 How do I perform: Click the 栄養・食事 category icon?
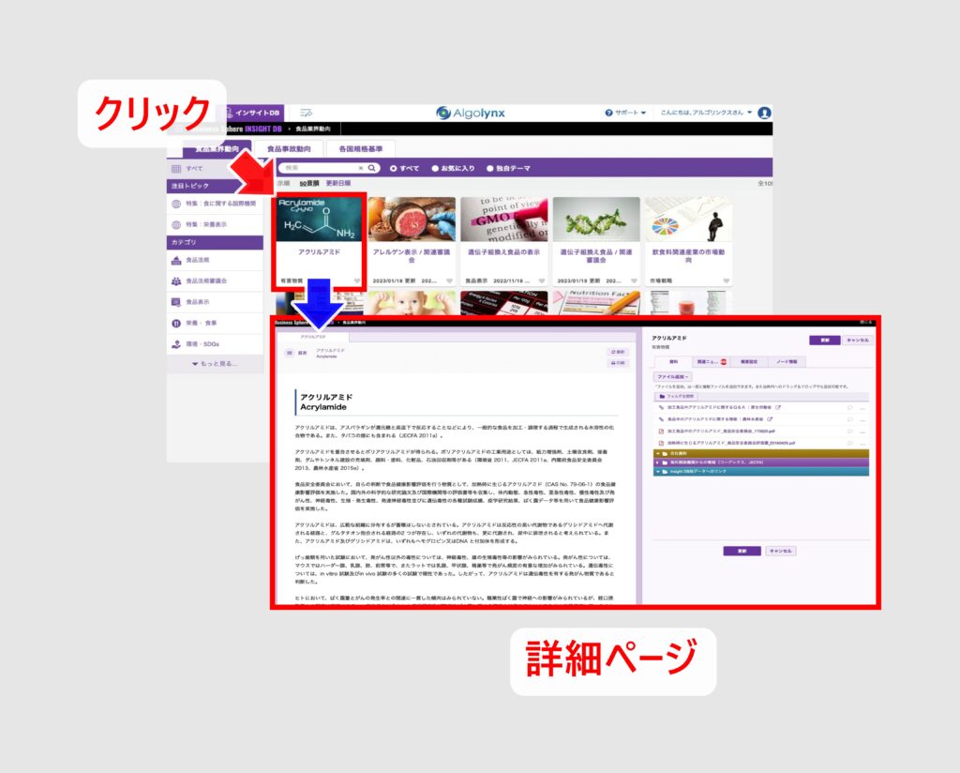pyautogui.click(x=176, y=323)
